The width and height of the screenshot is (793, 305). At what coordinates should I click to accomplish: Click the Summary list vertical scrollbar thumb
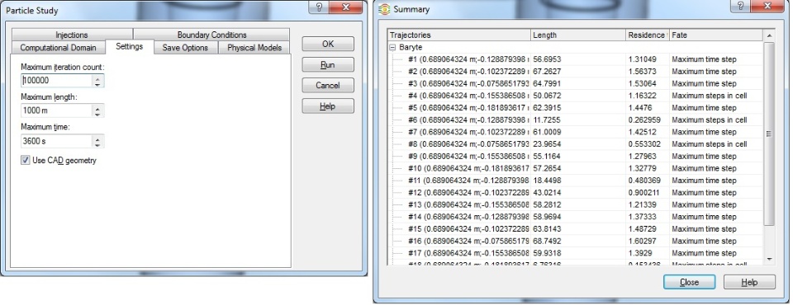pos(769,134)
